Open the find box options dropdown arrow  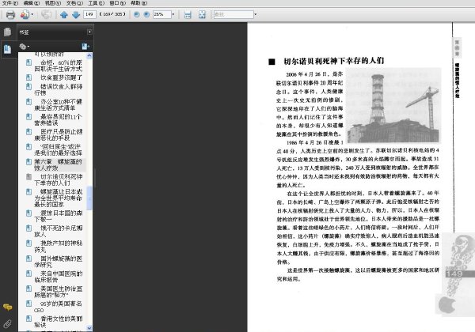pos(256,14)
